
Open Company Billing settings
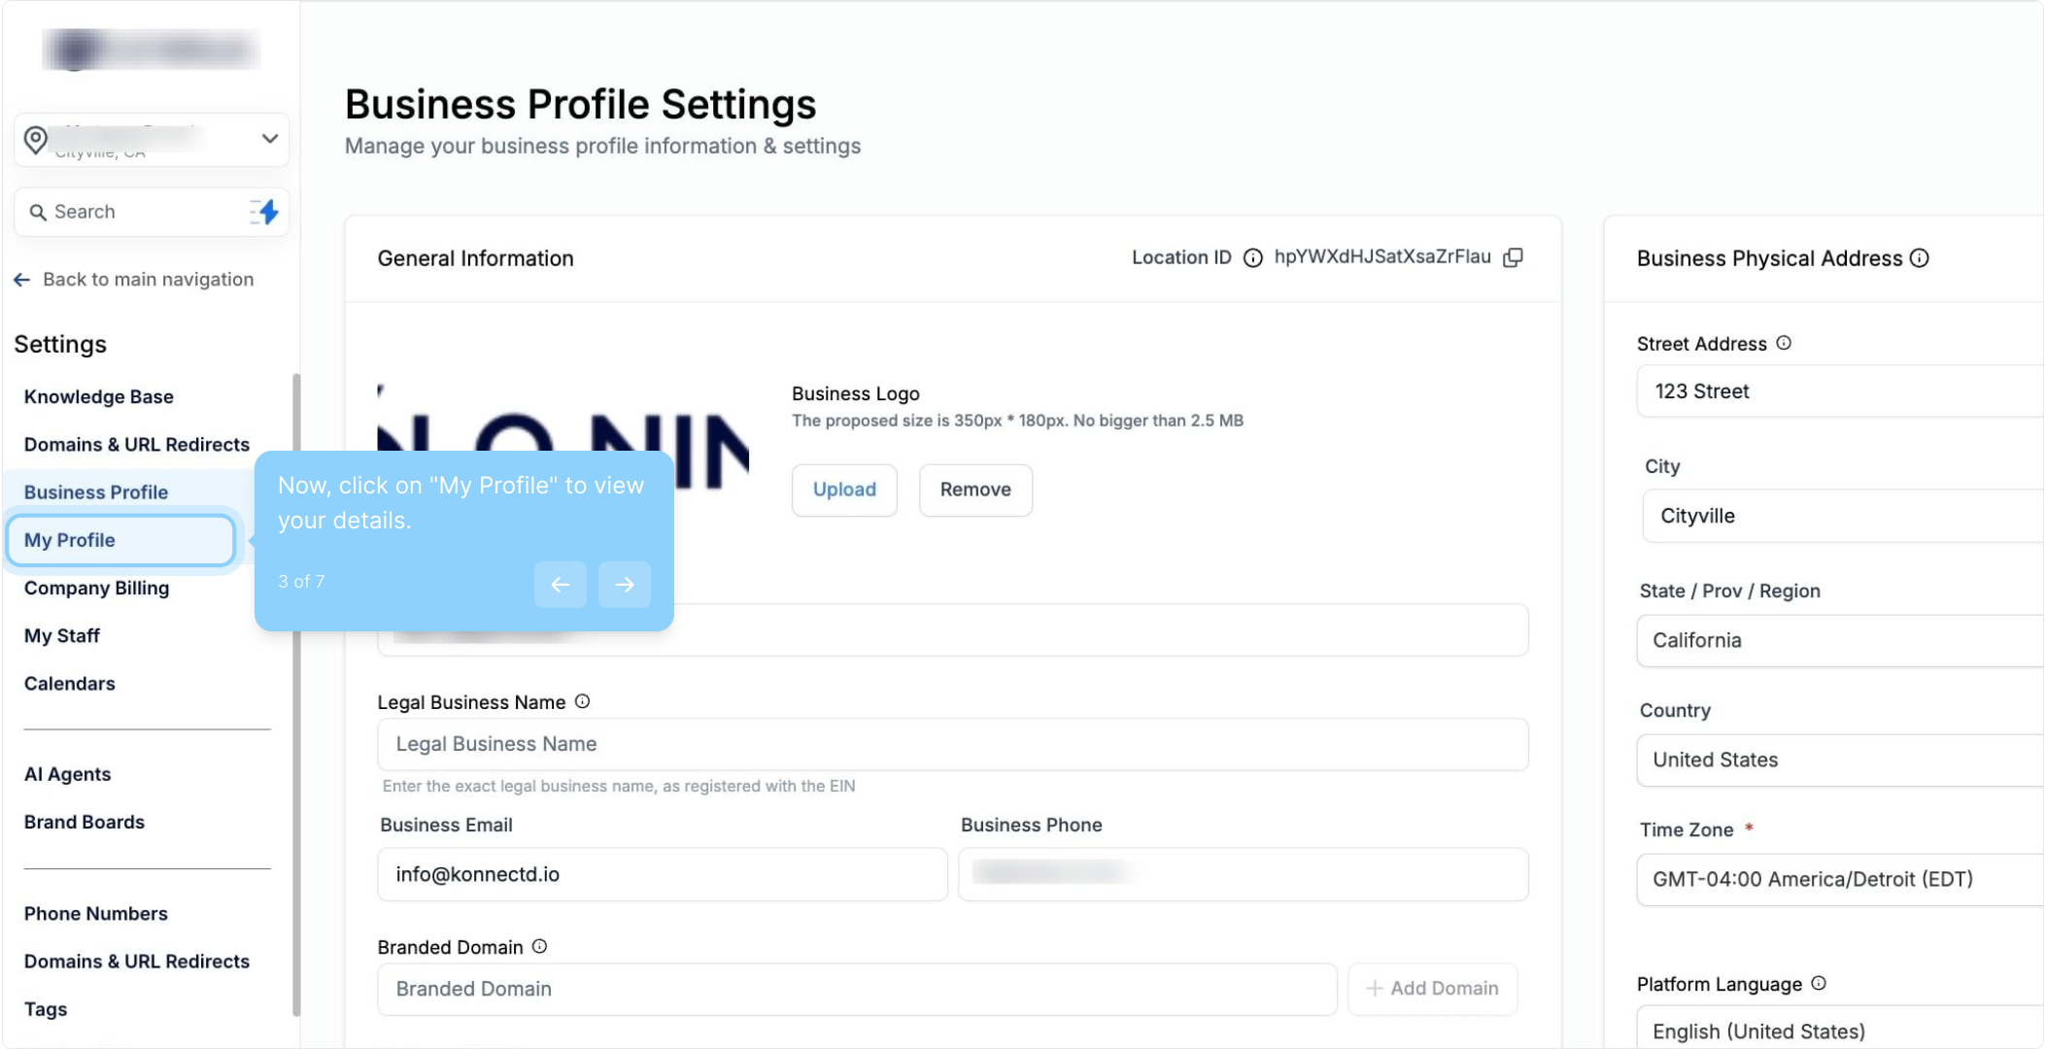pos(96,588)
